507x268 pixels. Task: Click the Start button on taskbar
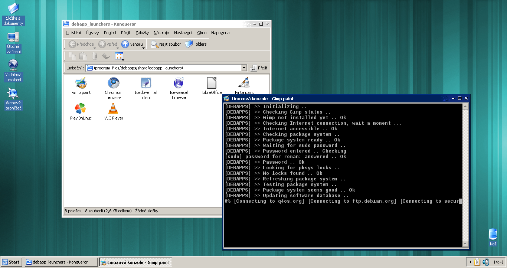11,262
